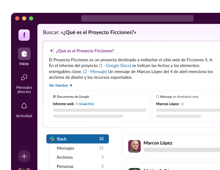Click Marcos López name in search result
This screenshot has width=220, height=170.
[x=158, y=143]
